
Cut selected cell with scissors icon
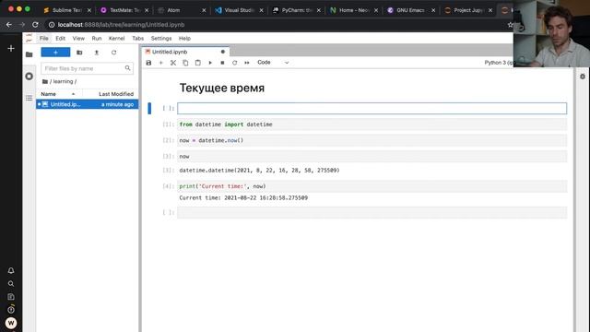[173, 63]
